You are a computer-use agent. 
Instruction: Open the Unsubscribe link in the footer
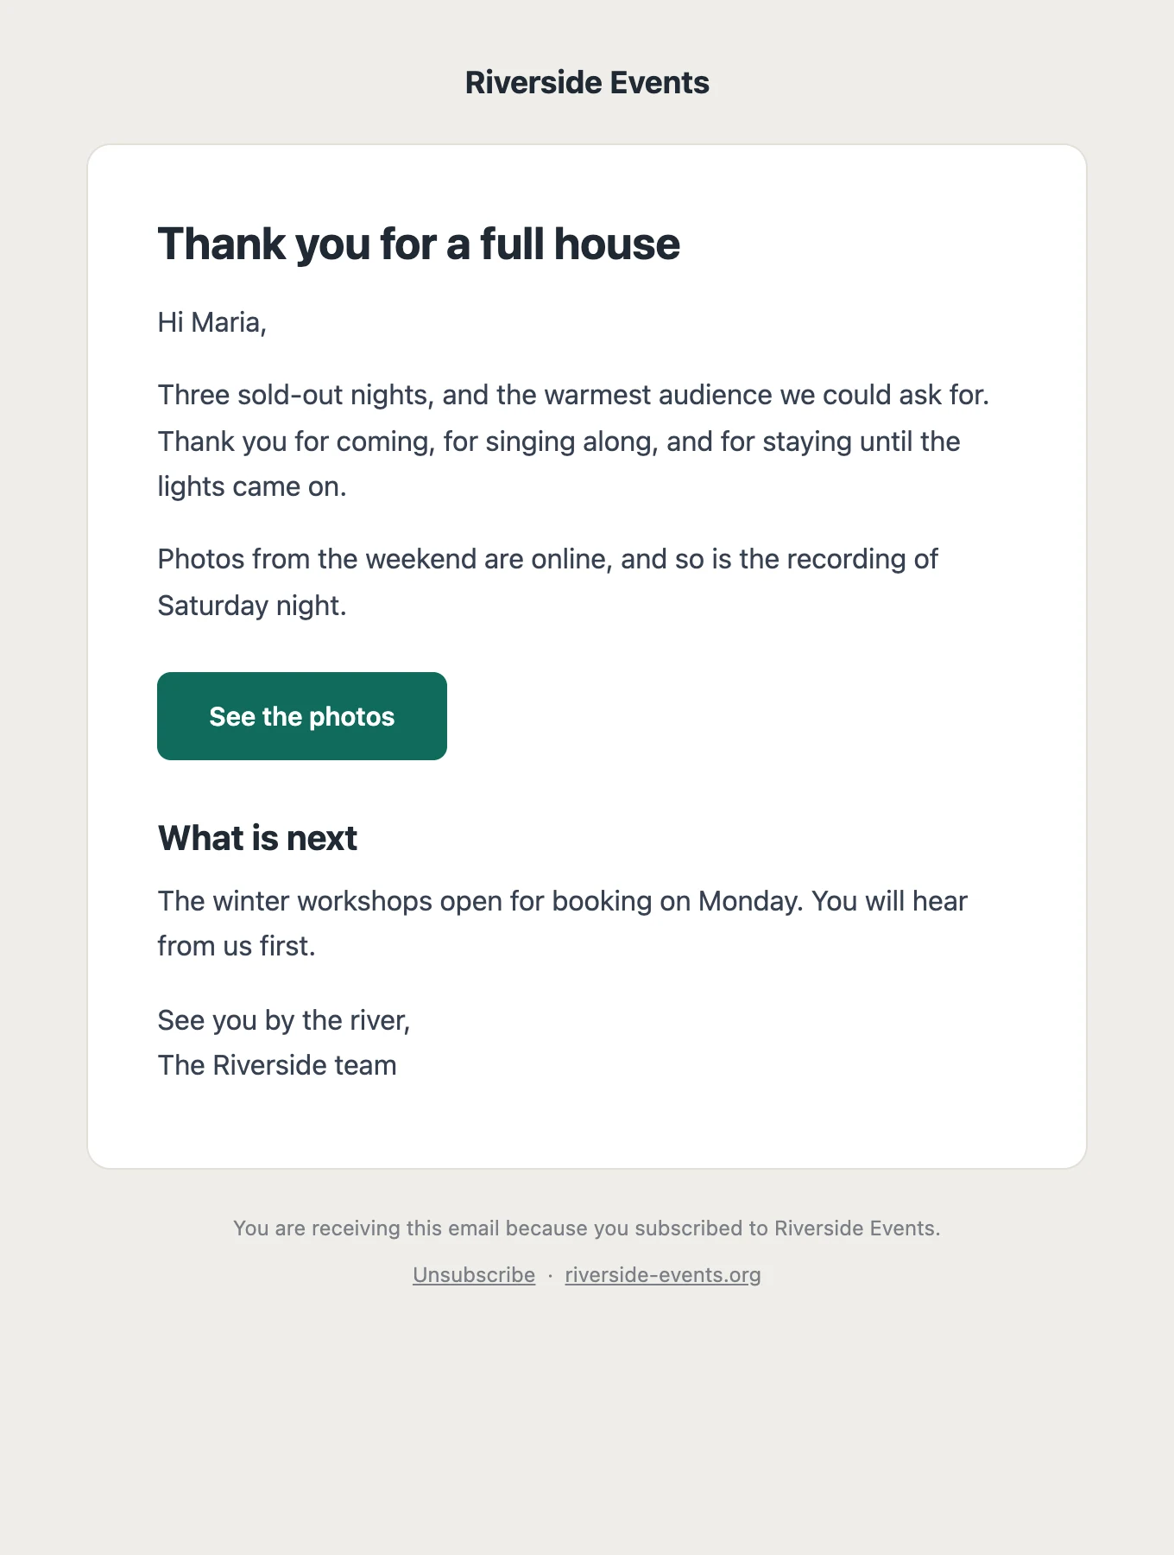474,1275
